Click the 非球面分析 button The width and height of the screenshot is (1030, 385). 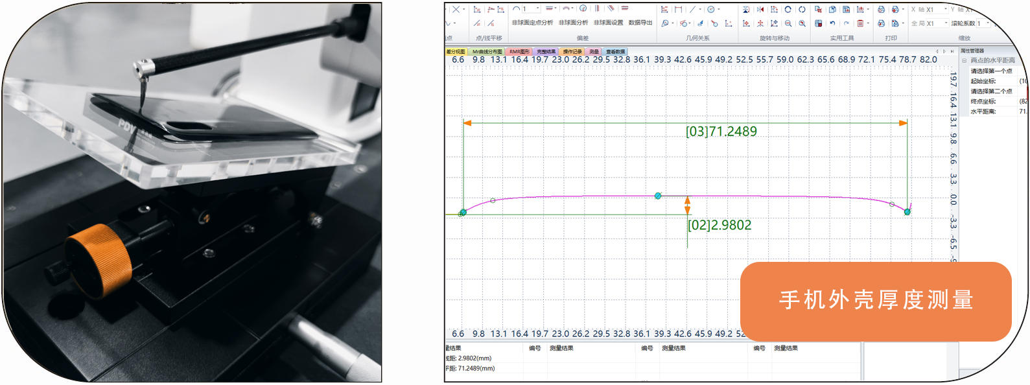[573, 23]
